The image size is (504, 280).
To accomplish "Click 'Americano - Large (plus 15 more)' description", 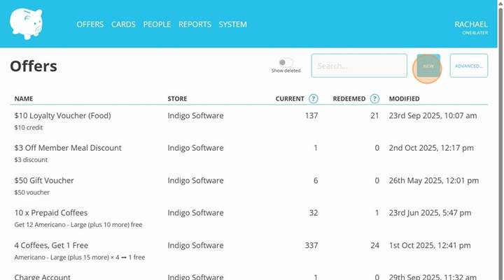I will click(x=79, y=257).
